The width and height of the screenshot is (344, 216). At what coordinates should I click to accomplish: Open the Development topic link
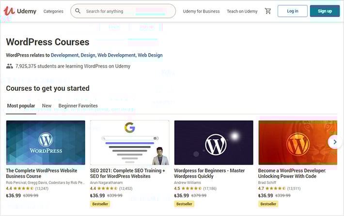[65, 55]
